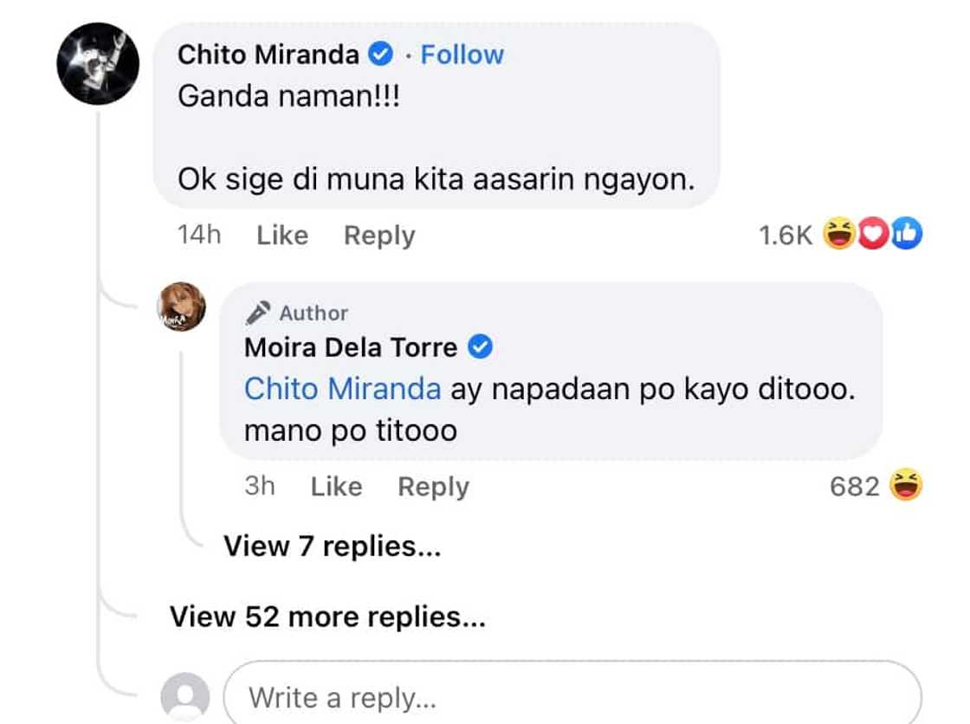Open reactions on Chito Miranda's comment
The height and width of the screenshot is (724, 970).
(786, 235)
